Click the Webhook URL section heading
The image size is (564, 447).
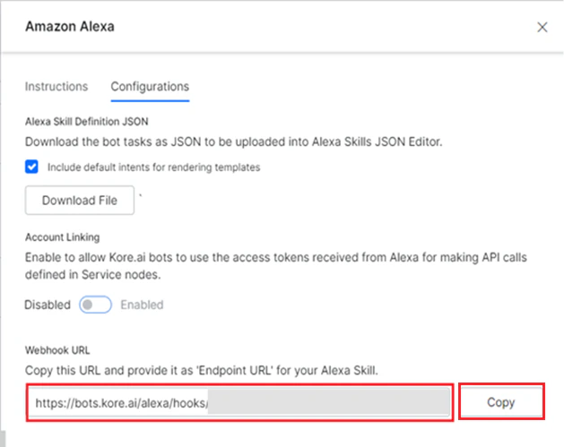57,350
